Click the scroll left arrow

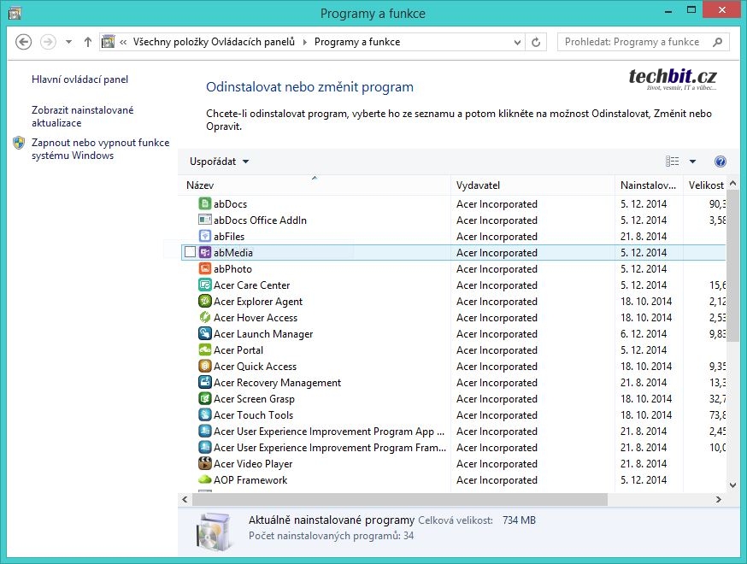point(185,499)
